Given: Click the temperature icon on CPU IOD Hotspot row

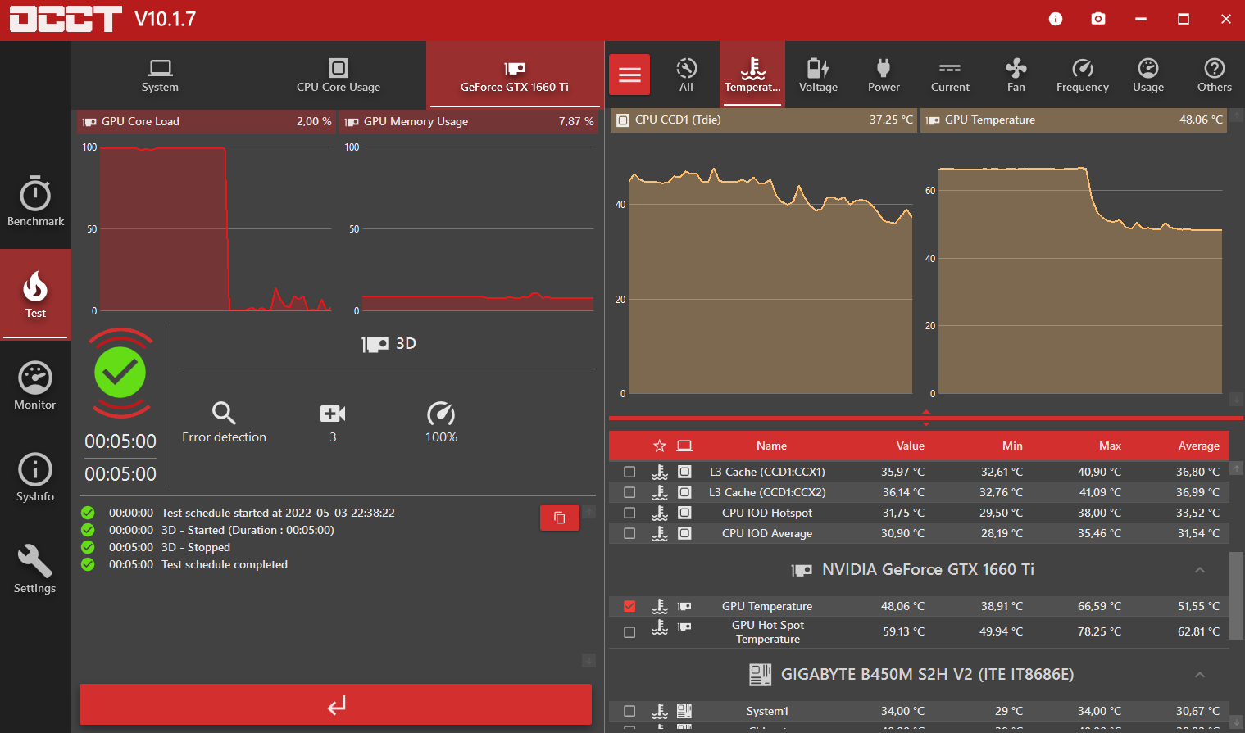Looking at the screenshot, I should (660, 513).
